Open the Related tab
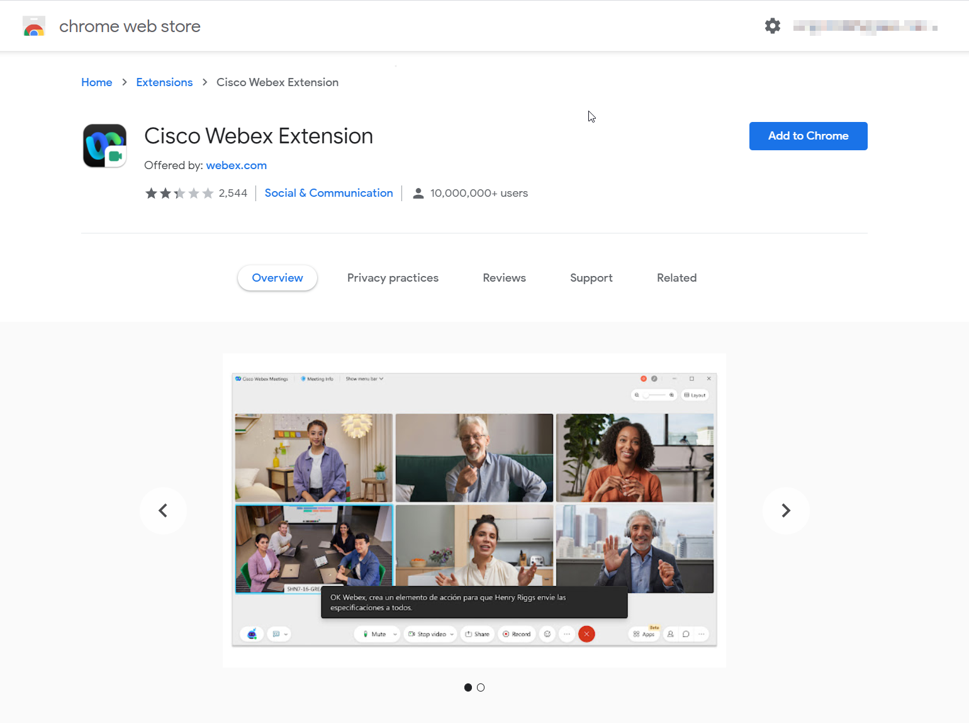The width and height of the screenshot is (969, 723). 676,278
